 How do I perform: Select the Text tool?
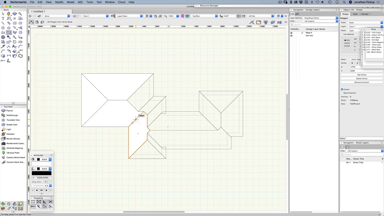point(3,18)
